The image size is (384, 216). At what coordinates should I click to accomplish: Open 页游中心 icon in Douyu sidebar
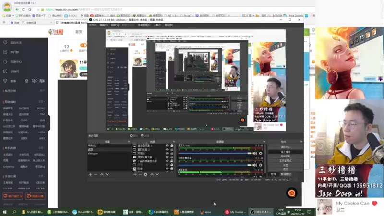5,62
